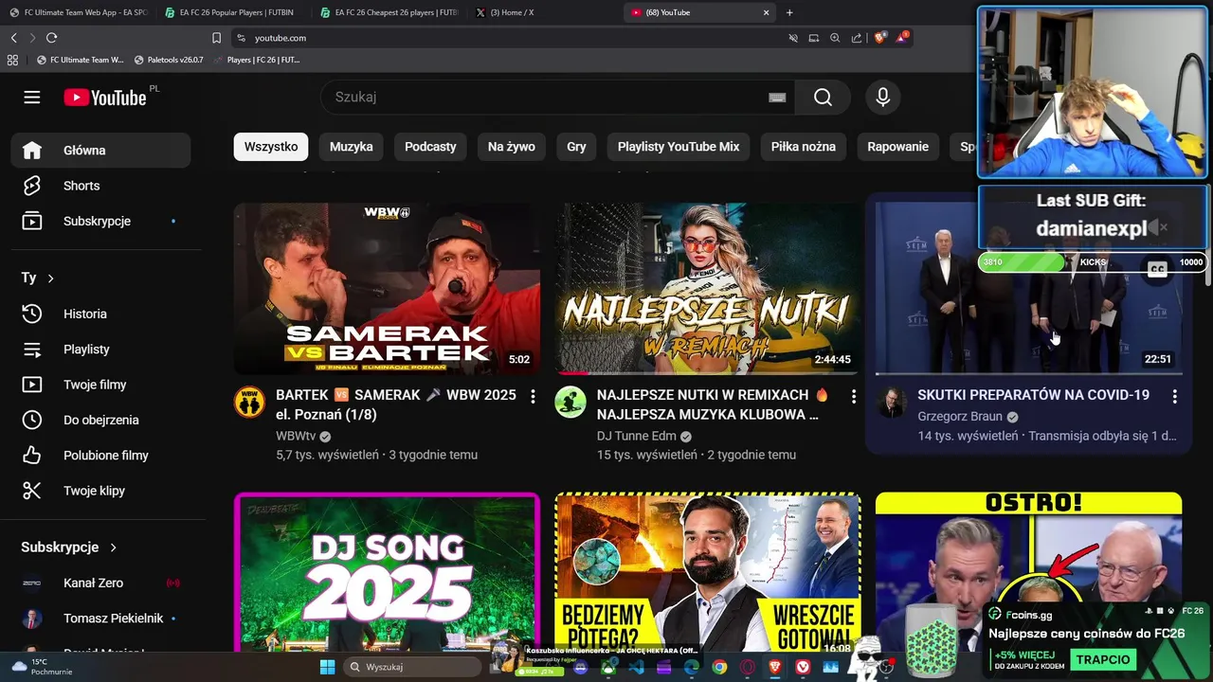Image resolution: width=1213 pixels, height=682 pixels.
Task: Go to Główna in sidebar
Action: [100, 151]
